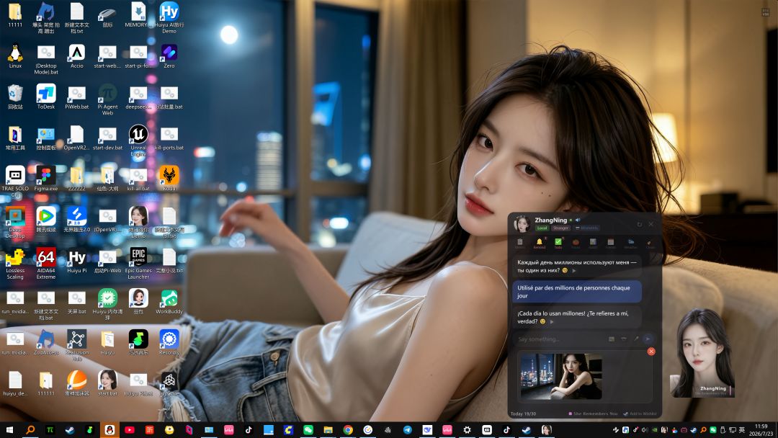Toggle the Local tag under ZhangNing's name
The image size is (778, 438).
(542, 228)
